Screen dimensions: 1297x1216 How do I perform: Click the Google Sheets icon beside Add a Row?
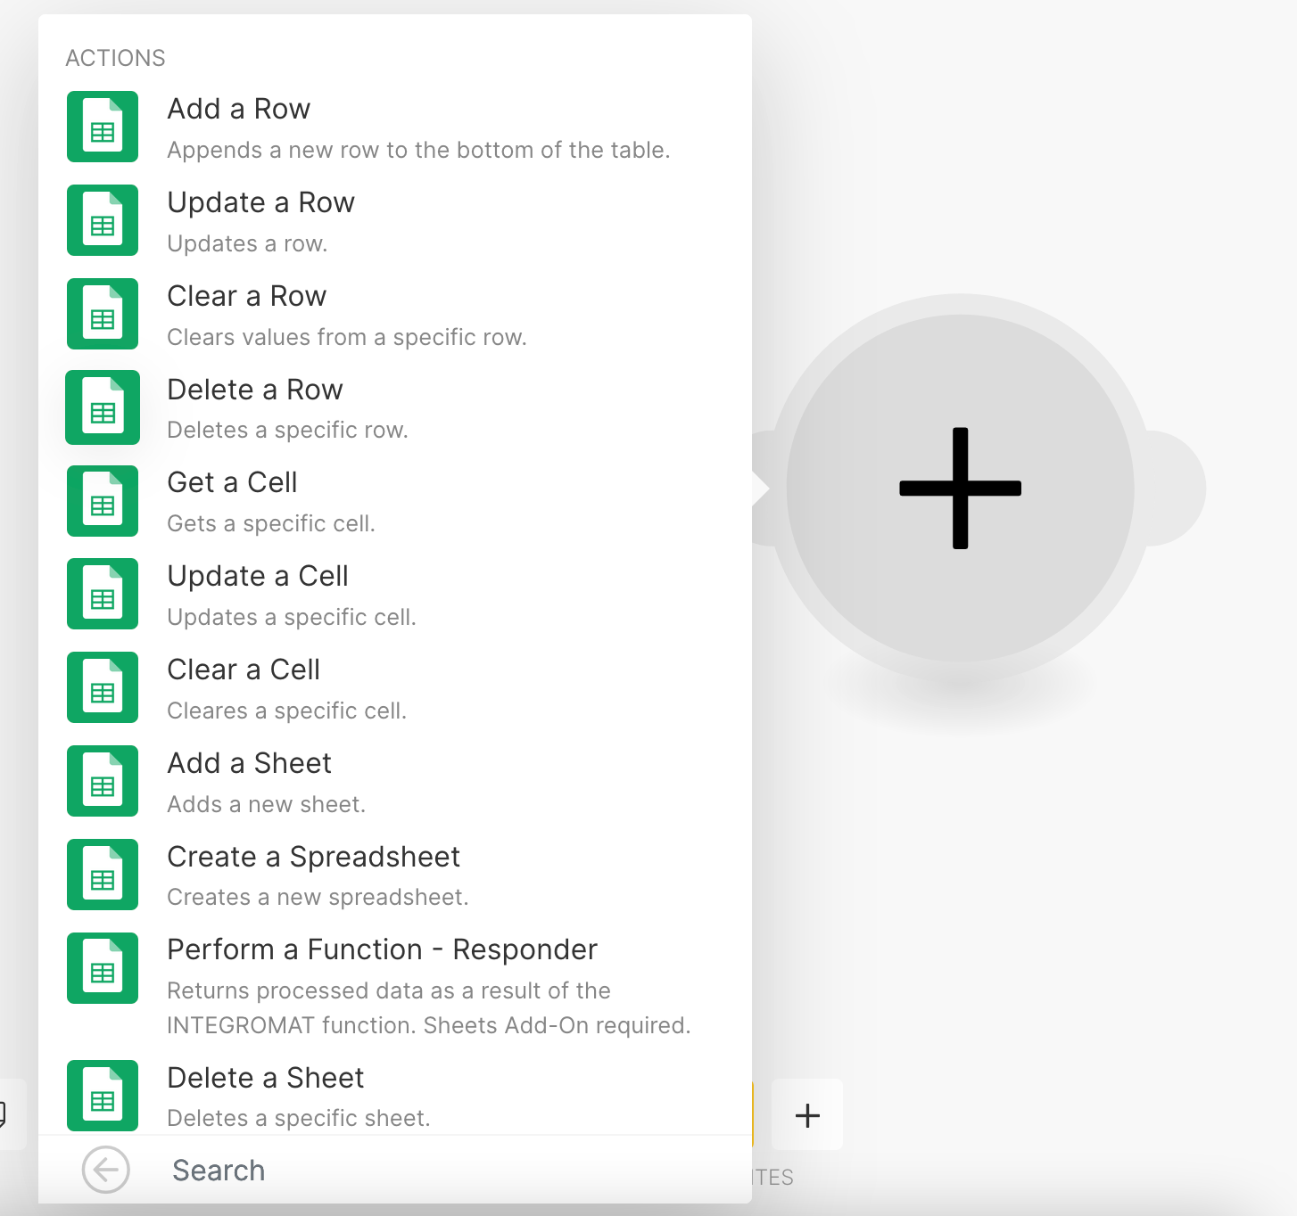103,127
